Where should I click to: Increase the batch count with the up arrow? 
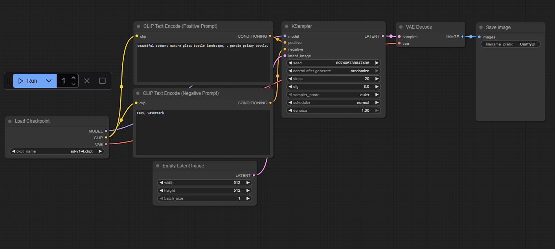coord(74,78)
